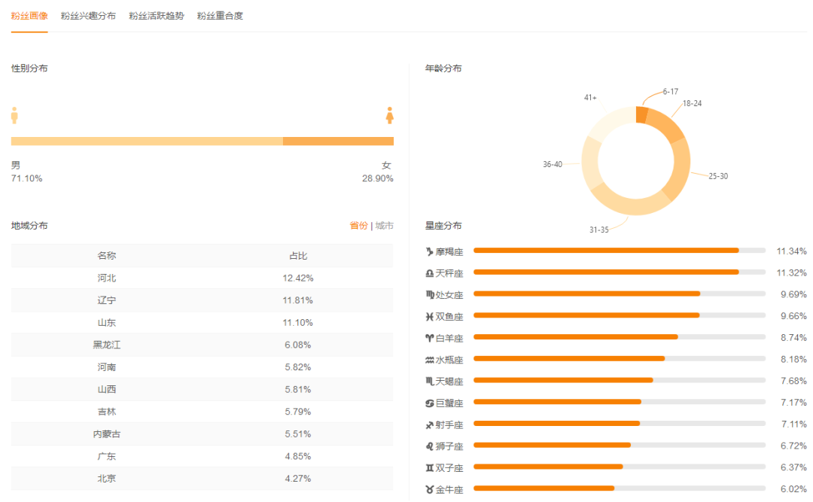Click the Aries 白羊座 zodiac icon
Screen dimensions: 813x502
[429, 338]
